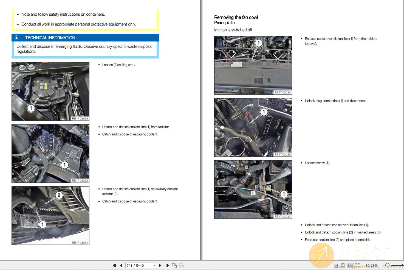
Task: Click the info icon in Technical Information bar
Action: click(16, 37)
